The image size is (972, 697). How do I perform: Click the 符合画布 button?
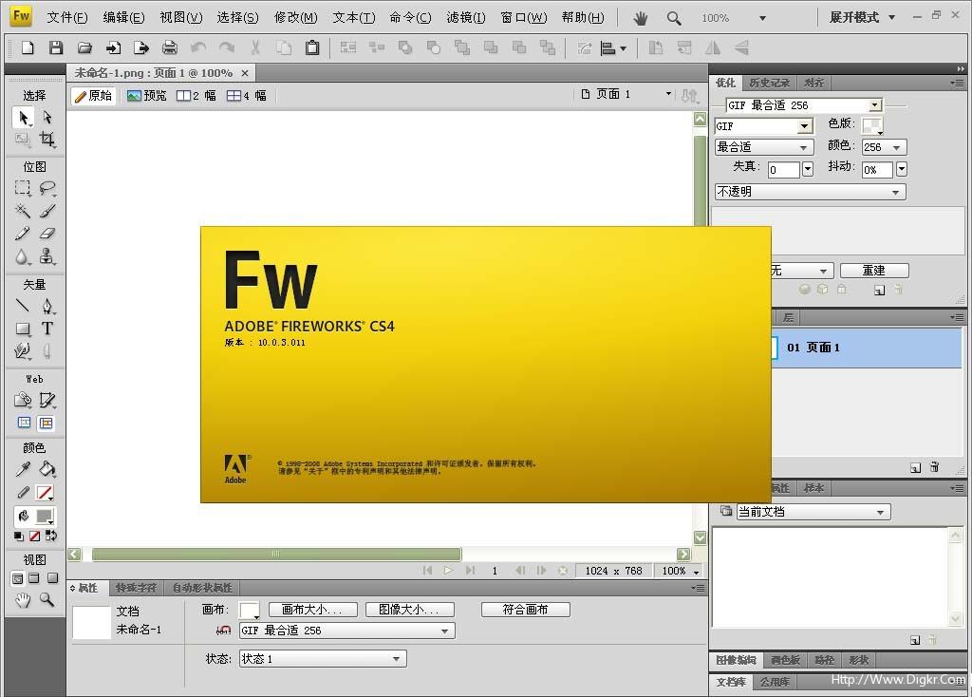525,610
